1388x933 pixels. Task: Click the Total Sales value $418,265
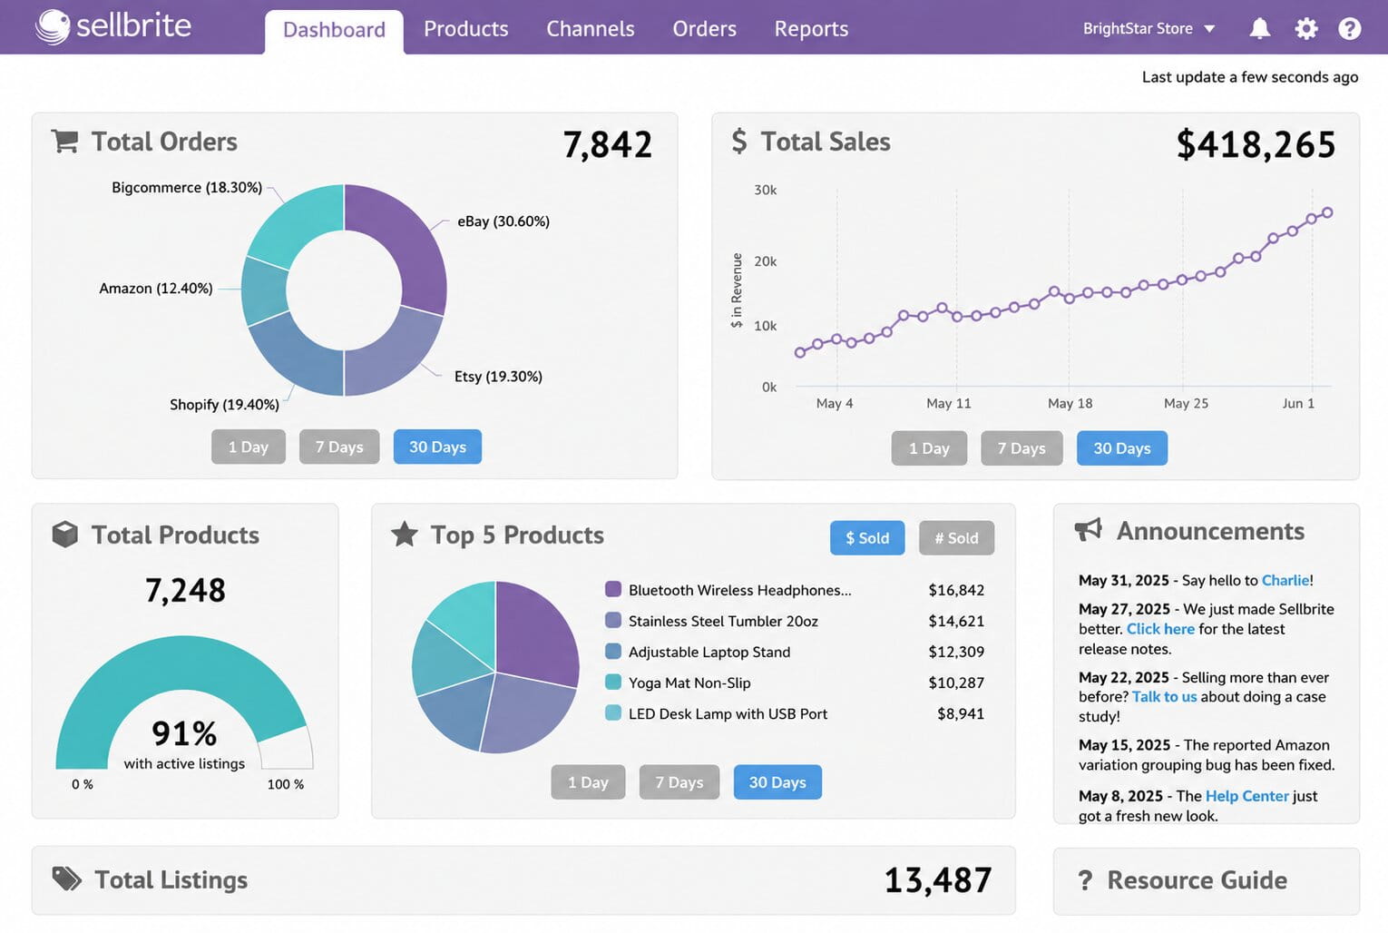tap(1256, 144)
